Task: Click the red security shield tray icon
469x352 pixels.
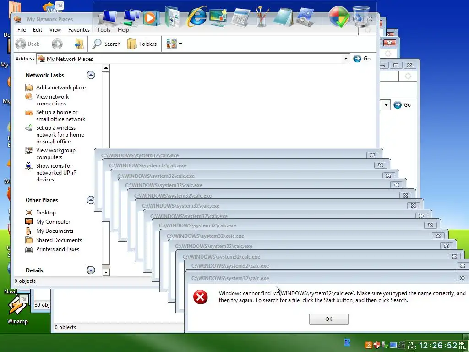Action: (x=377, y=346)
